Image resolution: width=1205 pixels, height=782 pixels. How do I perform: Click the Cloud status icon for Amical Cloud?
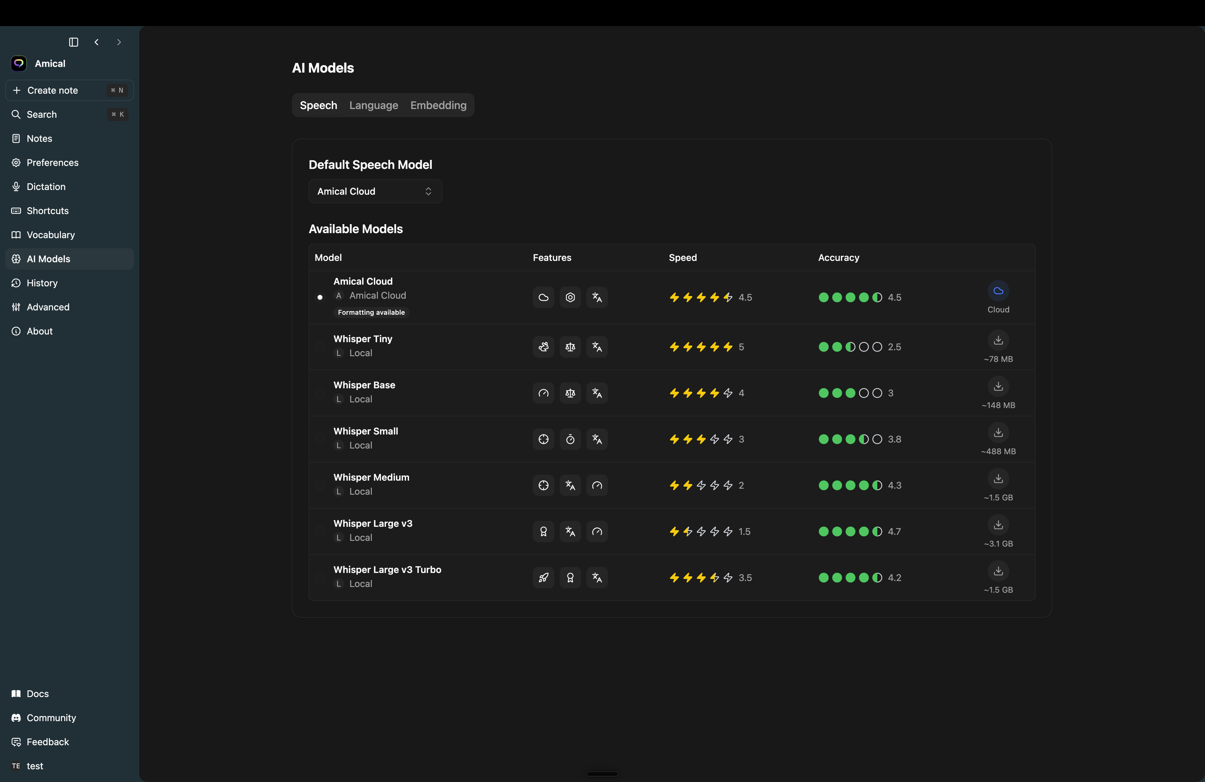(998, 291)
